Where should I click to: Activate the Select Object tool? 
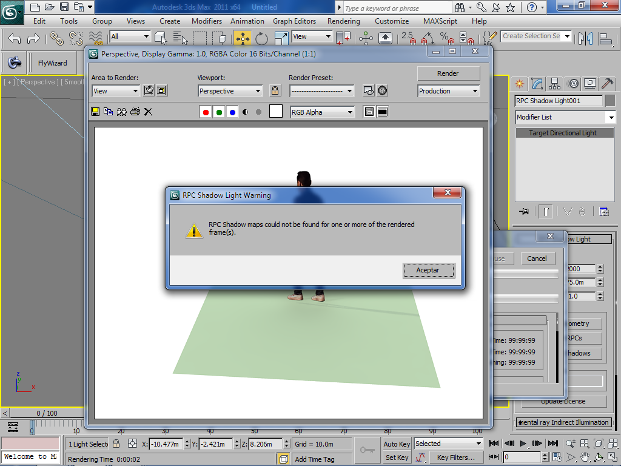point(161,38)
